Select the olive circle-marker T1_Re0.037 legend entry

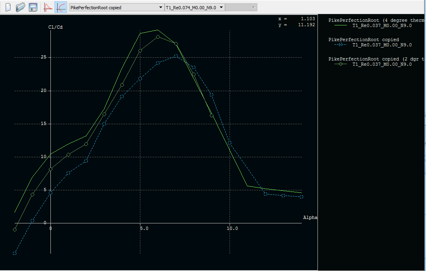click(382, 64)
